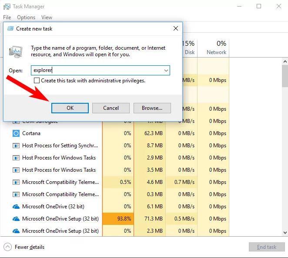Click icon of Host Process for Windows Tasks 2.9 MB
This screenshot has height=258, width=288.
tap(16, 158)
